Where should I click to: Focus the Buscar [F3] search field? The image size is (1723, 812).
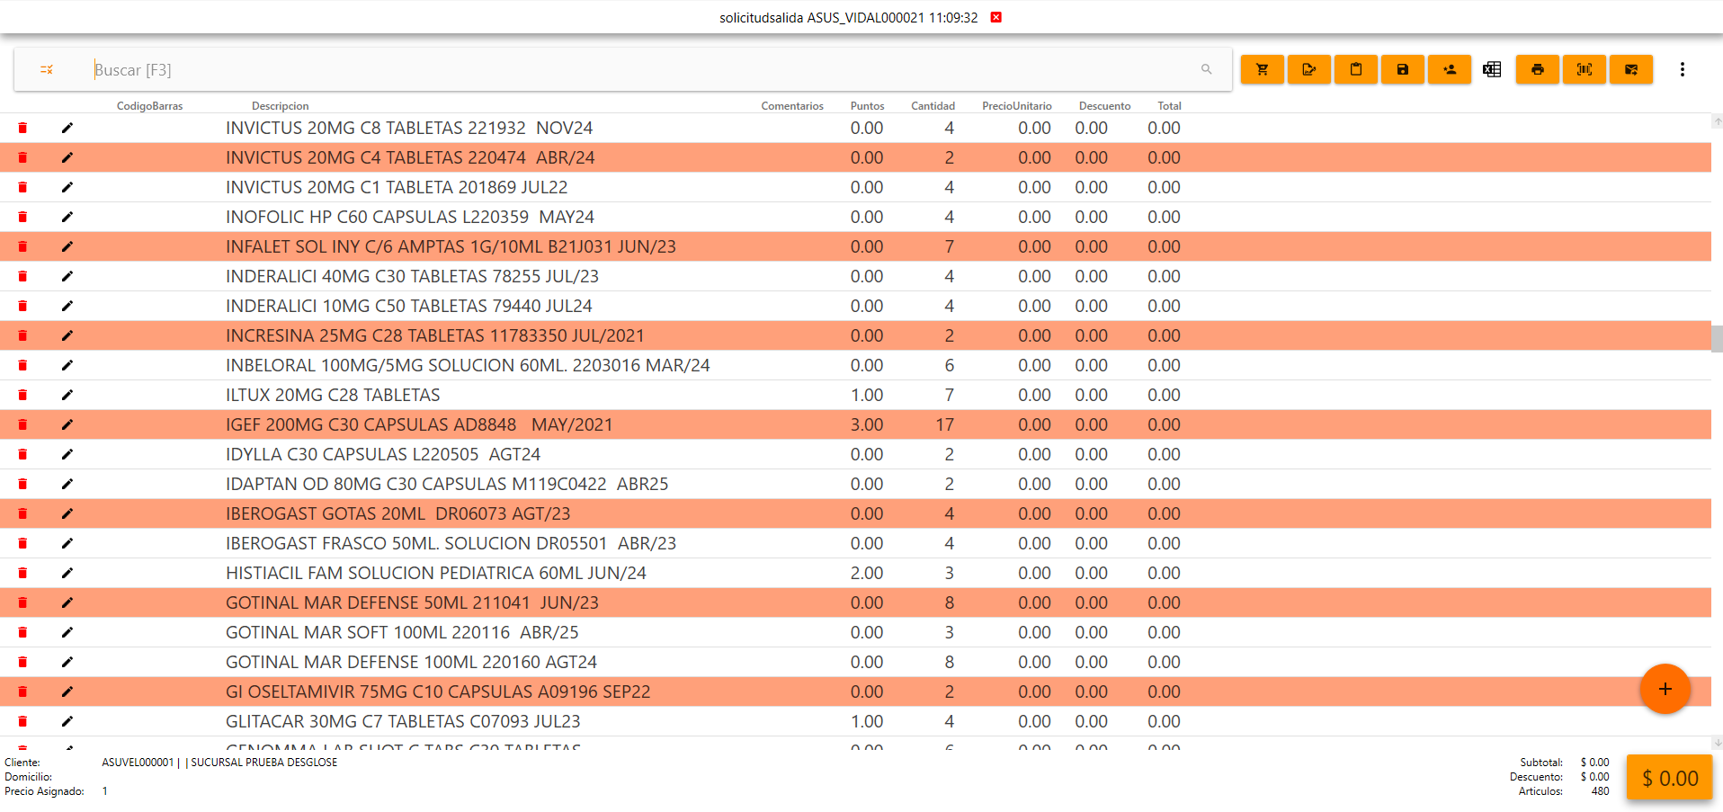pyautogui.click(x=643, y=69)
